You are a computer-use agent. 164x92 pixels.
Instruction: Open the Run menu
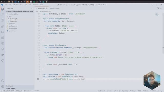[30, 5]
